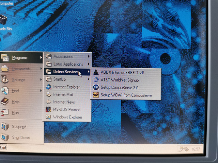Click the Documents open-folder icon

(5, 69)
